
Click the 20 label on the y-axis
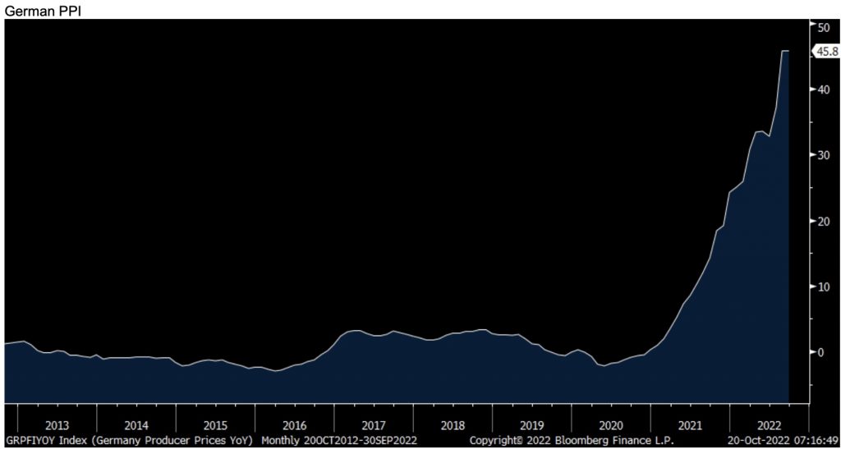pyautogui.click(x=822, y=221)
